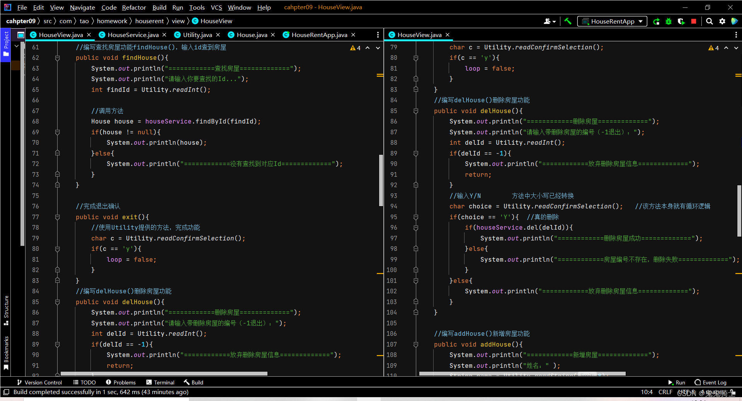Click the cahpter09 root breadcrumb
The image size is (742, 401).
pyautogui.click(x=21, y=21)
